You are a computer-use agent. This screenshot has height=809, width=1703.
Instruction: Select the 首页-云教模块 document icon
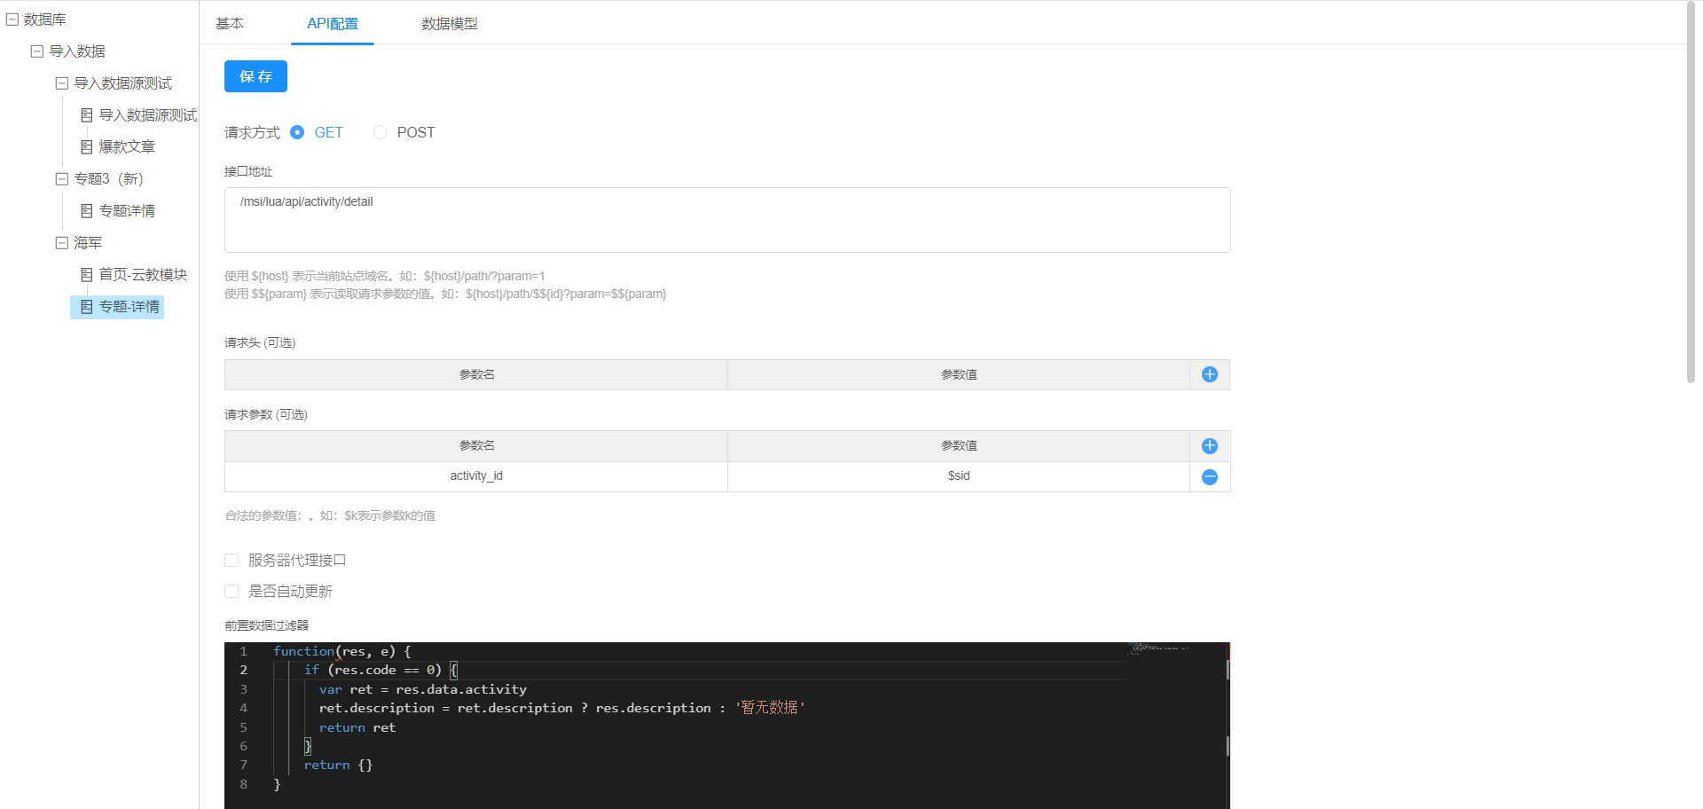click(87, 275)
